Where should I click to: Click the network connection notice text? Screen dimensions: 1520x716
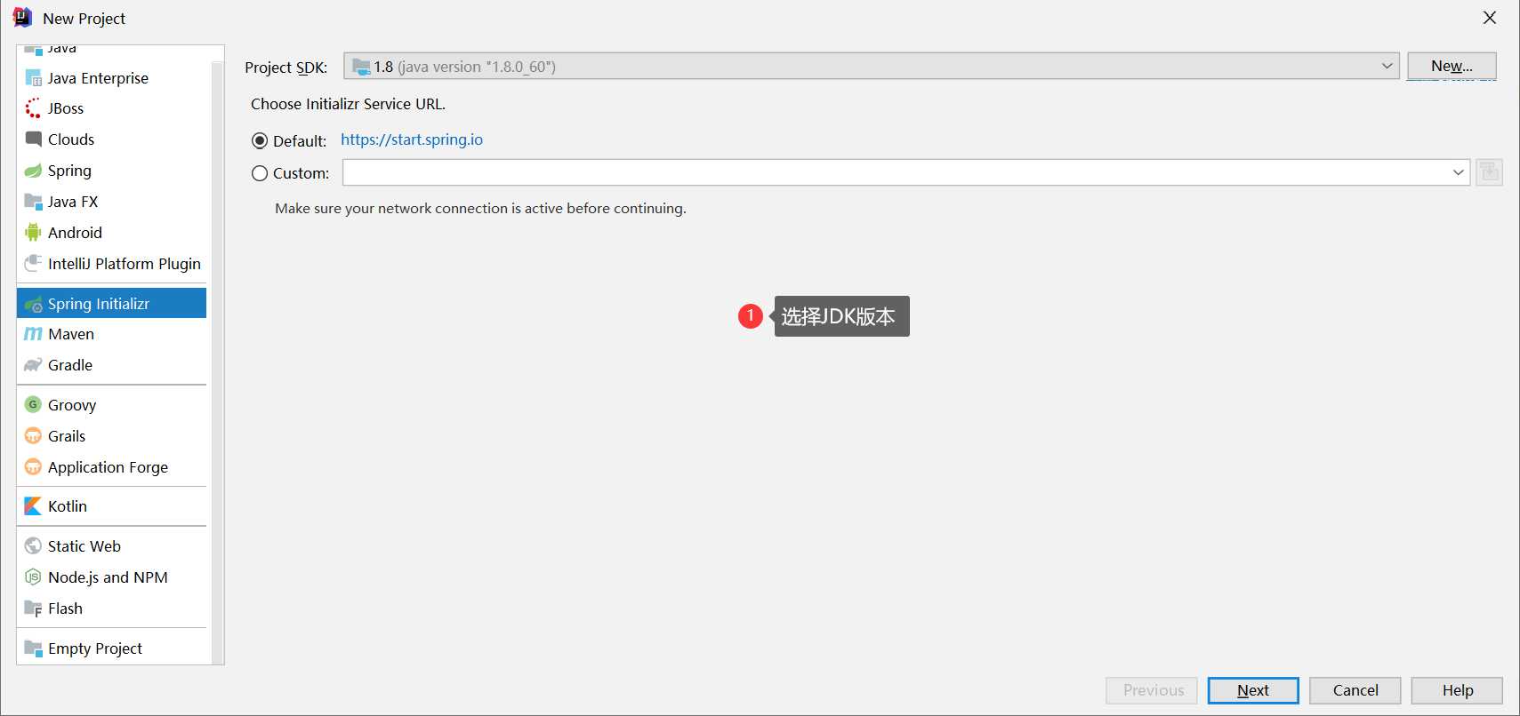480,209
